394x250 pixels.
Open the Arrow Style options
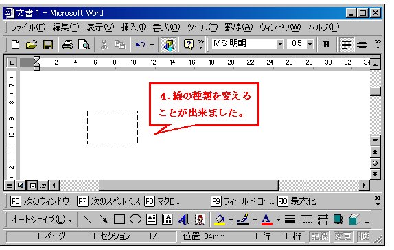coord(323,219)
